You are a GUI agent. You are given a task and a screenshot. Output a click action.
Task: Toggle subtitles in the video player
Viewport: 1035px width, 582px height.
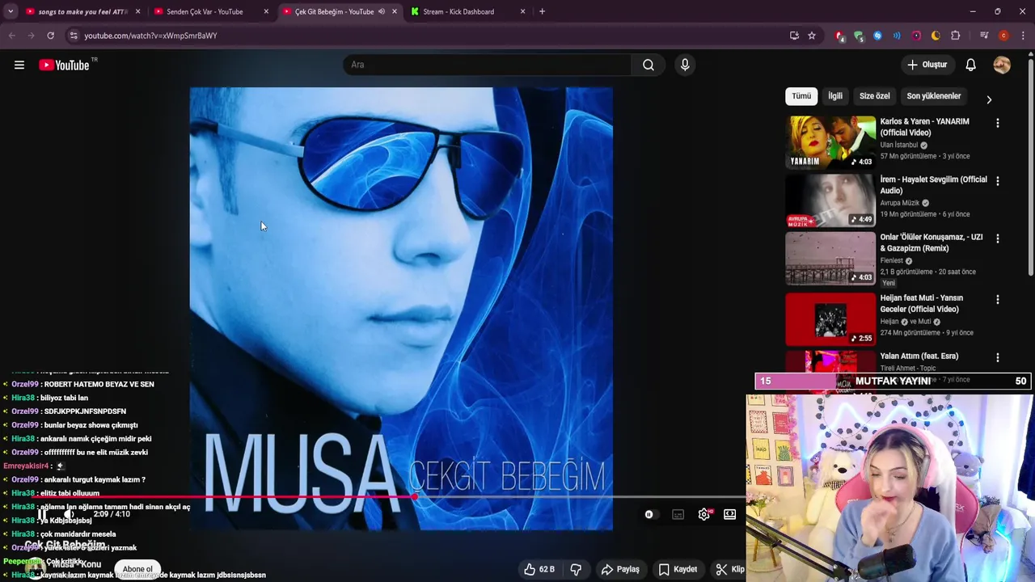tap(678, 514)
